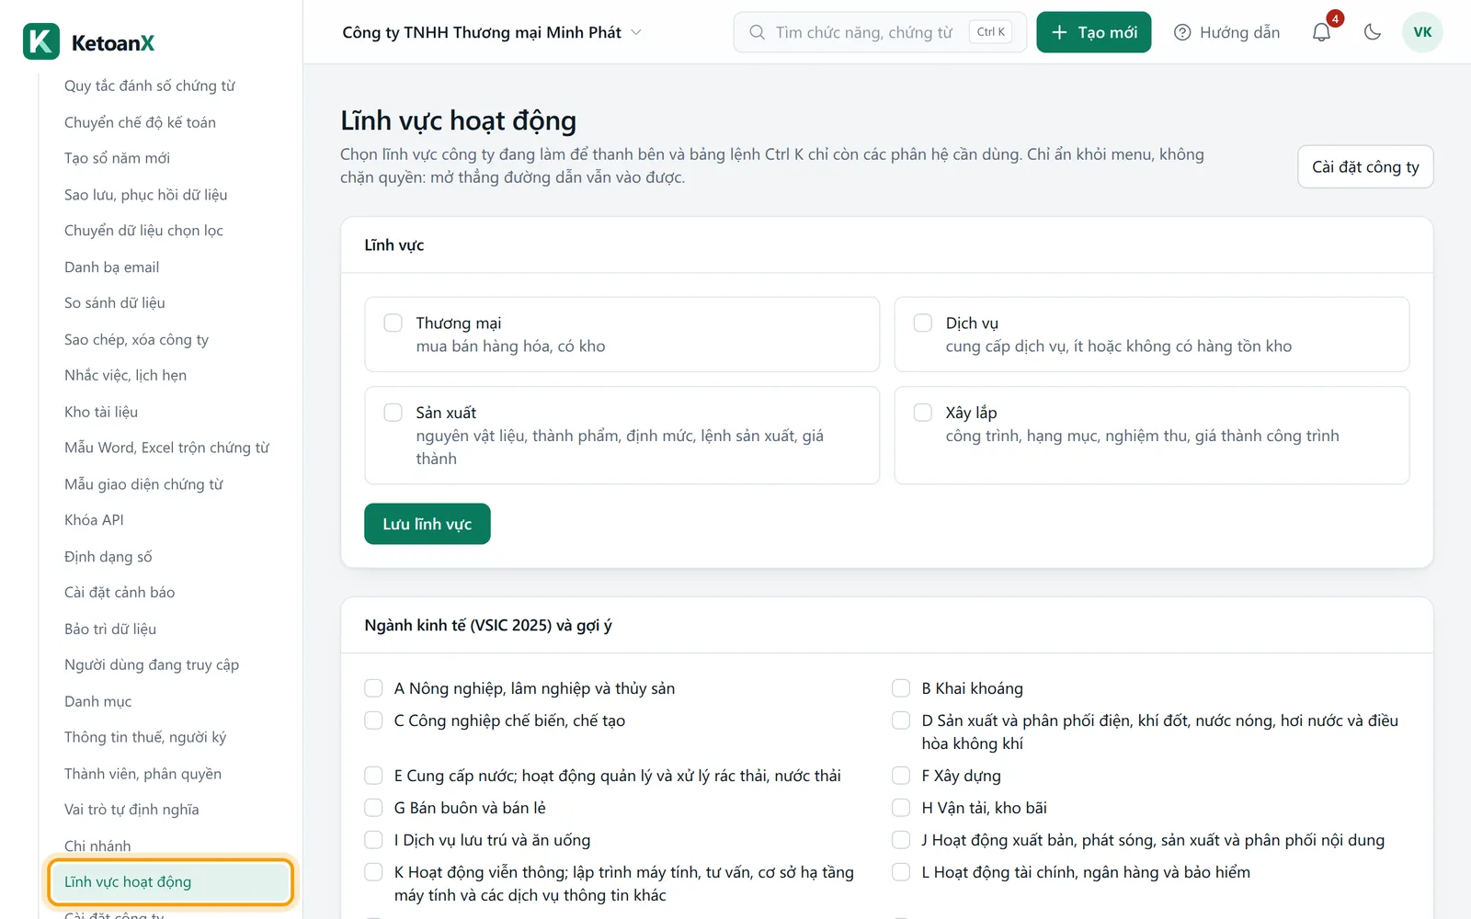The image size is (1471, 919).
Task: Tick E Cung cấp nước checkbox
Action: point(373,776)
